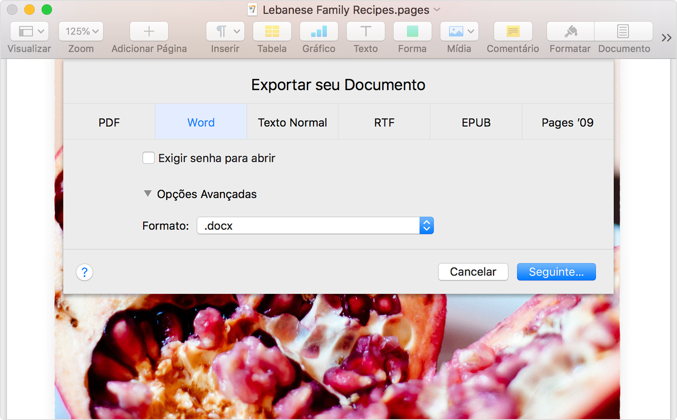The height and width of the screenshot is (420, 677).
Task: Cancel the export dialog
Action: point(473,272)
